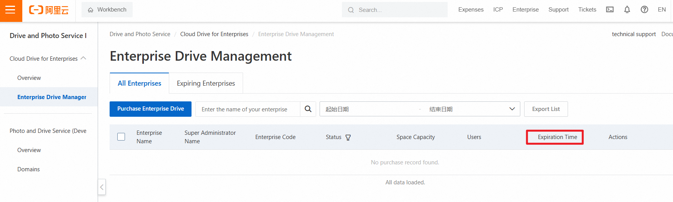Open the Status column filter icon
Screen dimensions: 673x202
click(348, 137)
